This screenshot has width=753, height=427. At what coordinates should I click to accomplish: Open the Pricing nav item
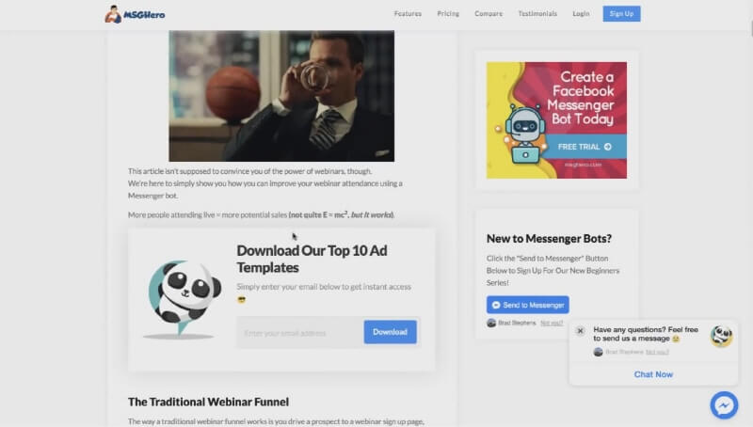[x=448, y=14]
